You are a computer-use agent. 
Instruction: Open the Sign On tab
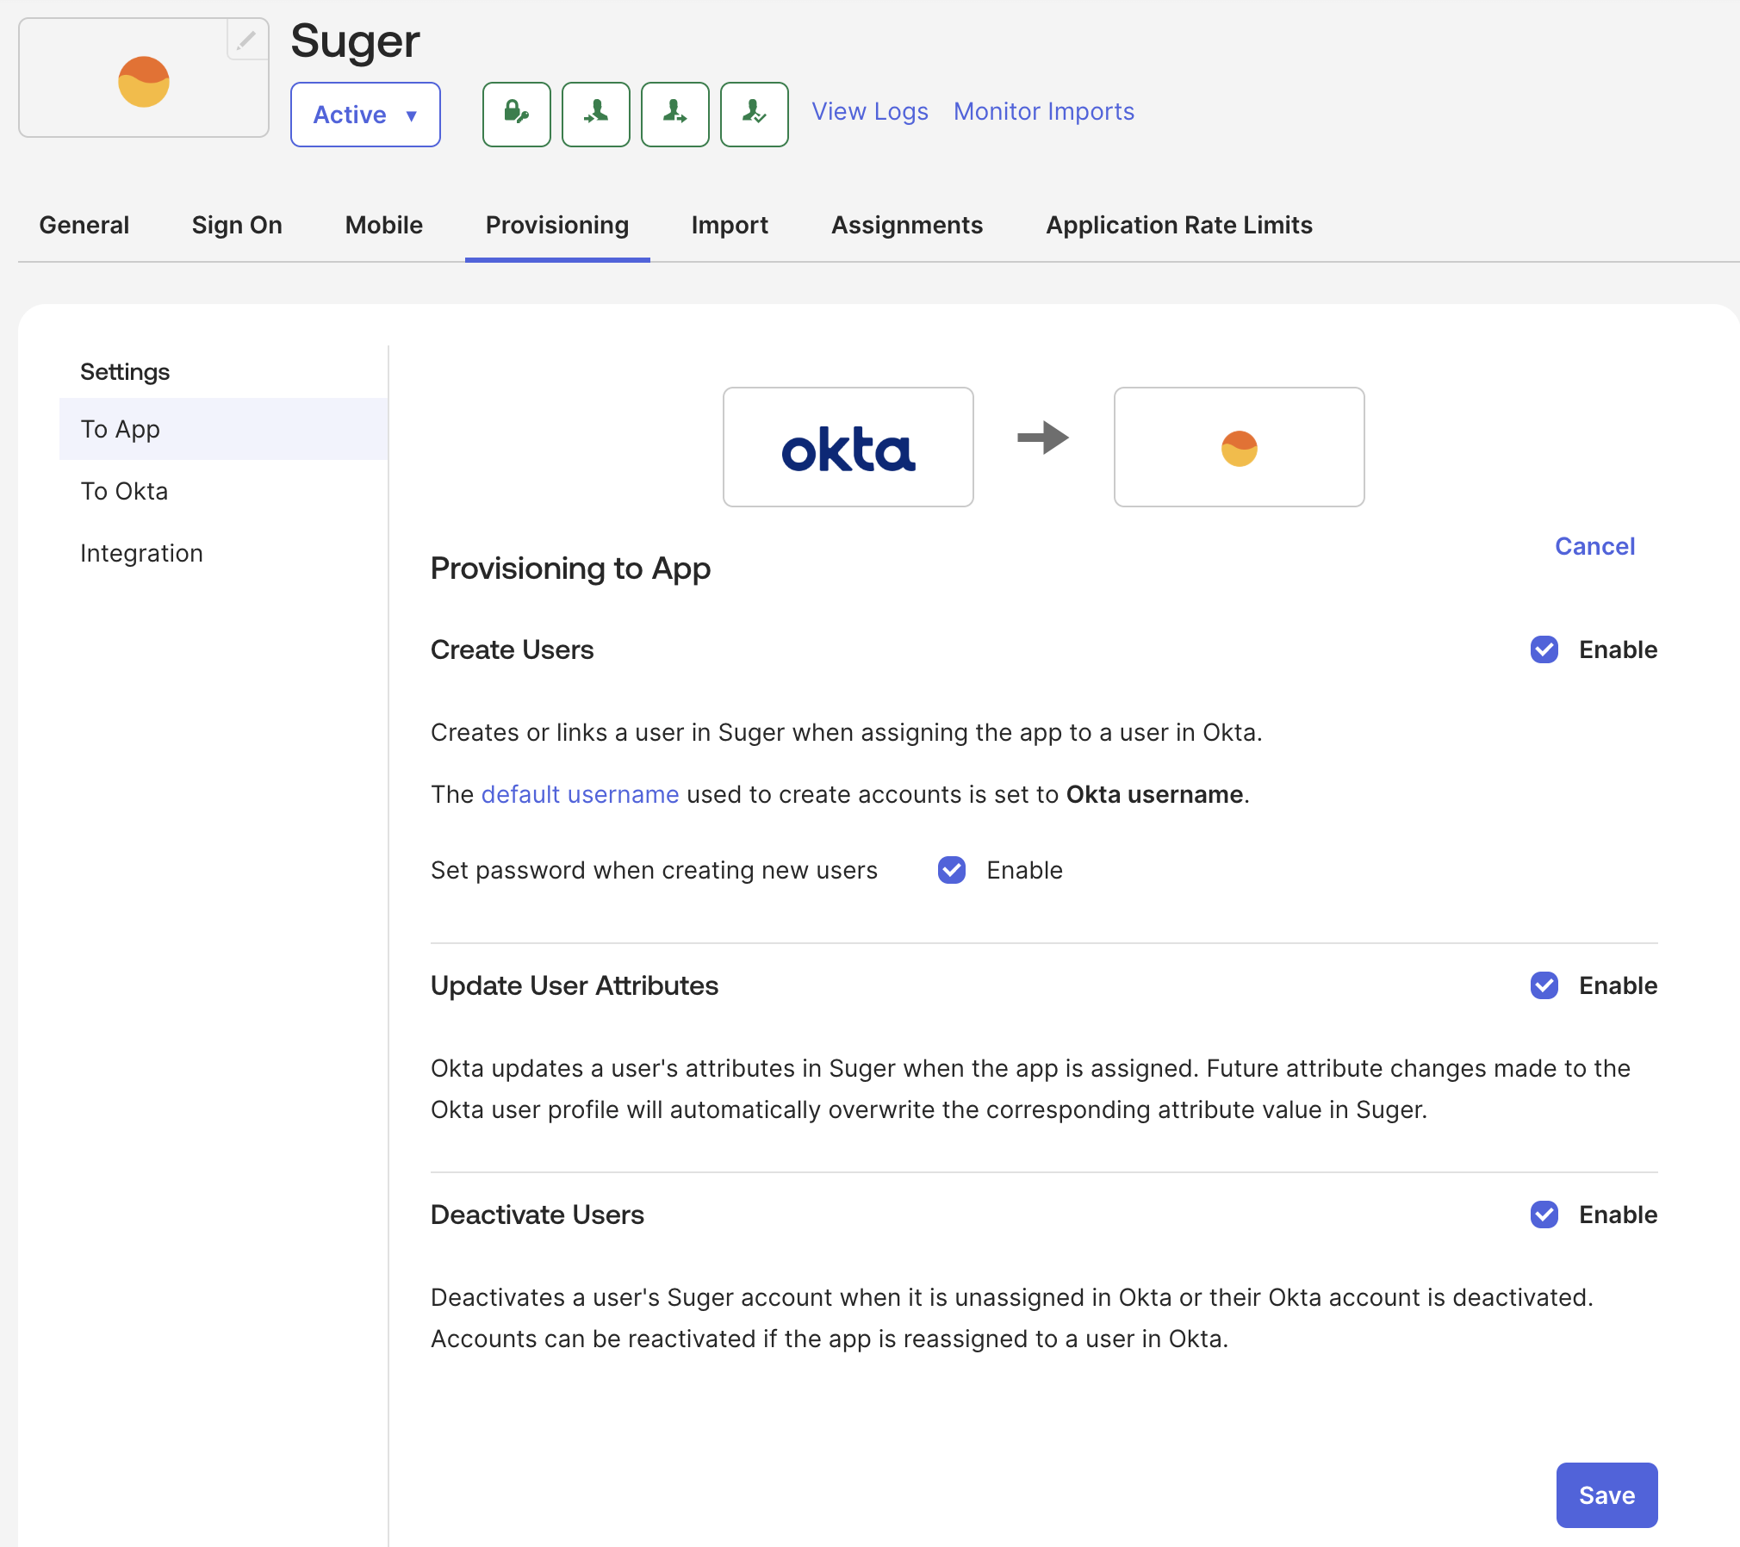pos(237,225)
